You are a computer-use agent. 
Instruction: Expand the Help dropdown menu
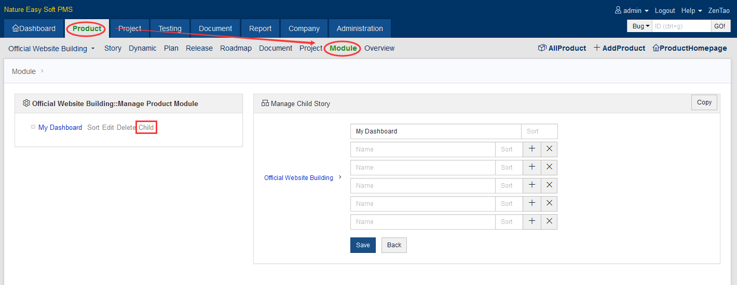[691, 10]
